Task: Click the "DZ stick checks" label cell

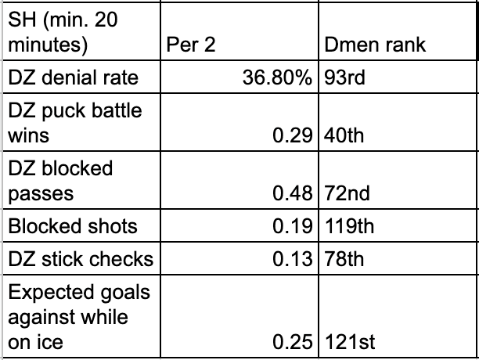Action: pos(81,259)
